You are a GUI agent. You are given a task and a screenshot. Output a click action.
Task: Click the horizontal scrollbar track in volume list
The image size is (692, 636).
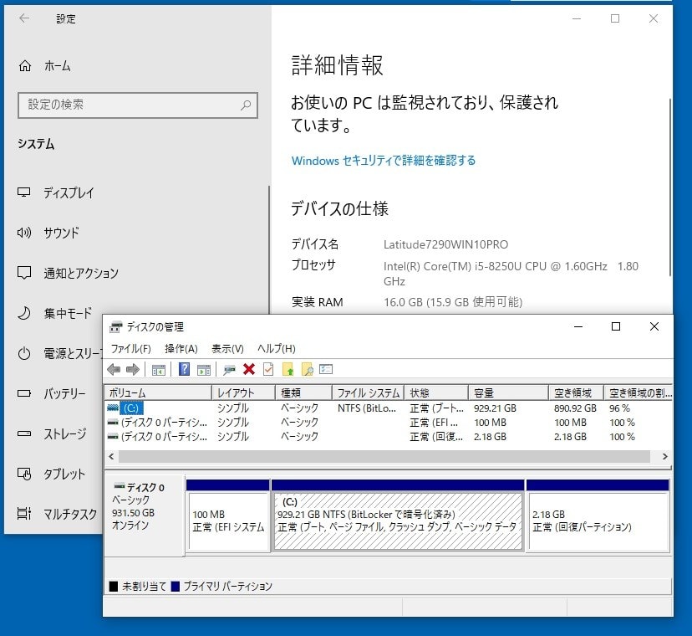(x=384, y=456)
